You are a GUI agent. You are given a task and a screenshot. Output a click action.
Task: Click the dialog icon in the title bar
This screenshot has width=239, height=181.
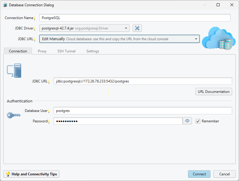click(5, 5)
